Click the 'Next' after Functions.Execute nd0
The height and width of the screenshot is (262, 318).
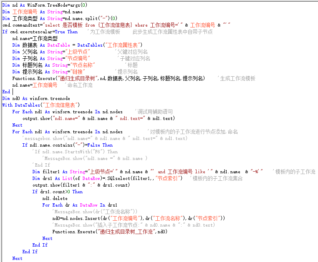pos(47,238)
